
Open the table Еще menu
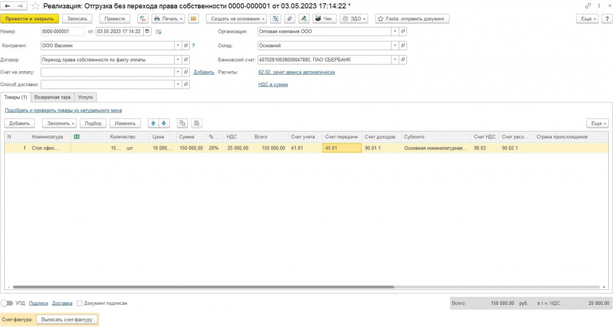tap(597, 123)
